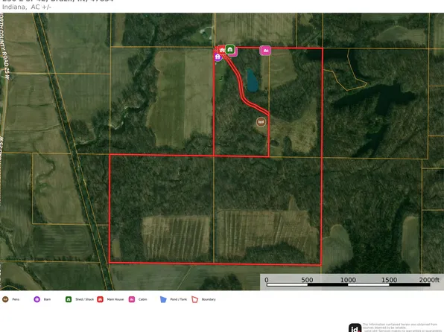The image size is (444, 332).
Task: Click the green Shed/Shack marker on the map
Action: click(x=230, y=50)
